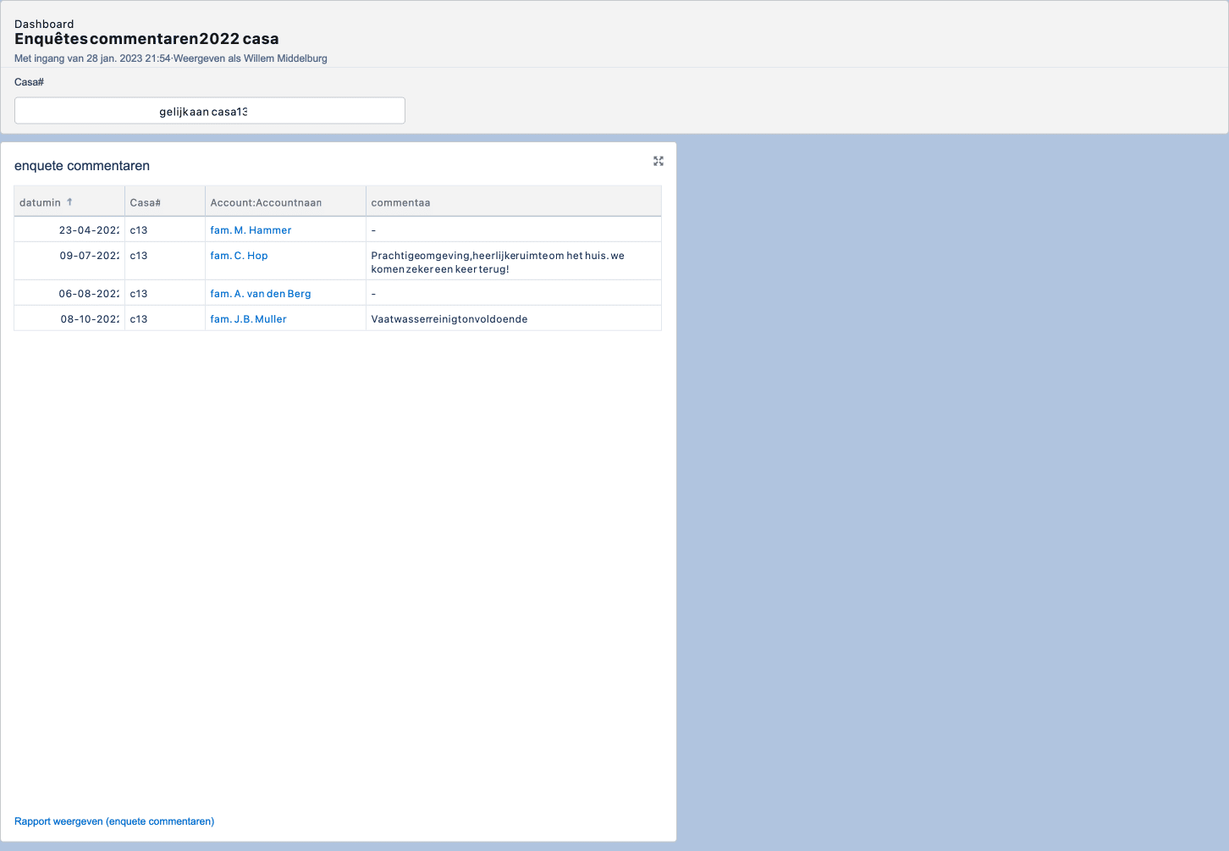Expand the enquete commentaren widget

(659, 161)
